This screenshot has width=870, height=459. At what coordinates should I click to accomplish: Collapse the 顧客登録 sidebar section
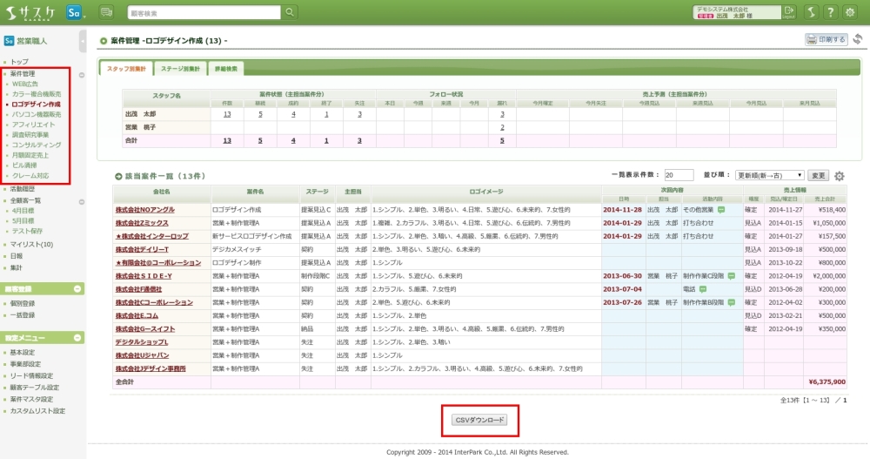[x=78, y=288]
